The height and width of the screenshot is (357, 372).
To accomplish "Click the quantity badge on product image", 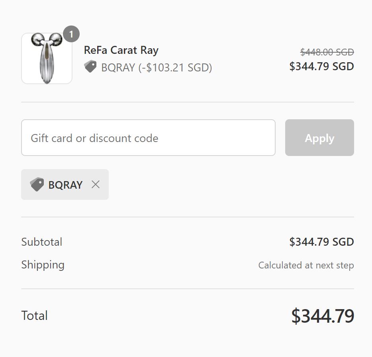I will point(71,35).
